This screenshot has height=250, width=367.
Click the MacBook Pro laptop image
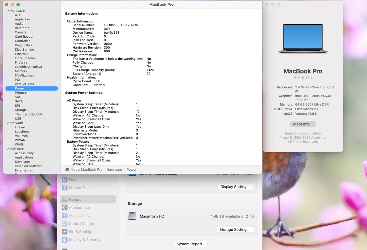[x=303, y=38]
